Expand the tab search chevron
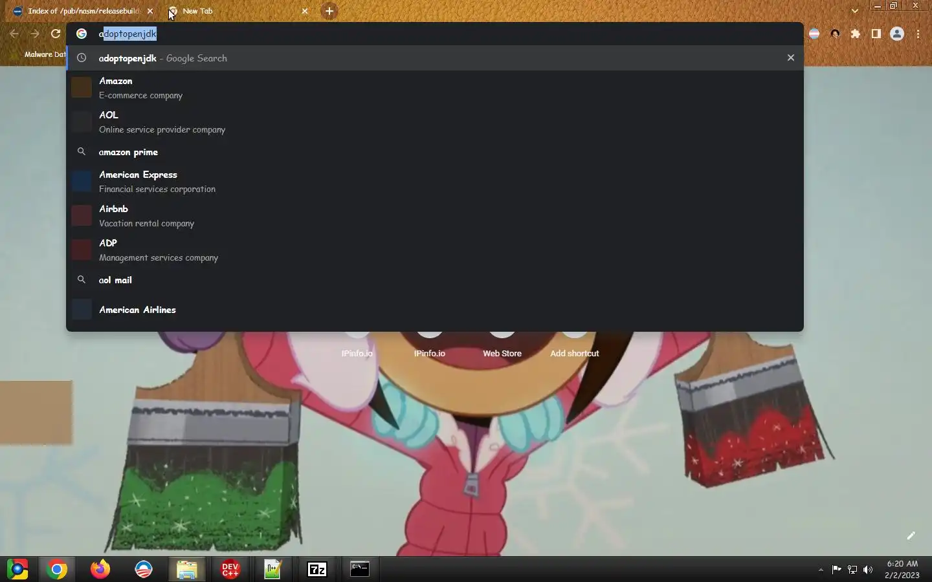Viewport: 932px width, 582px height. (x=855, y=11)
